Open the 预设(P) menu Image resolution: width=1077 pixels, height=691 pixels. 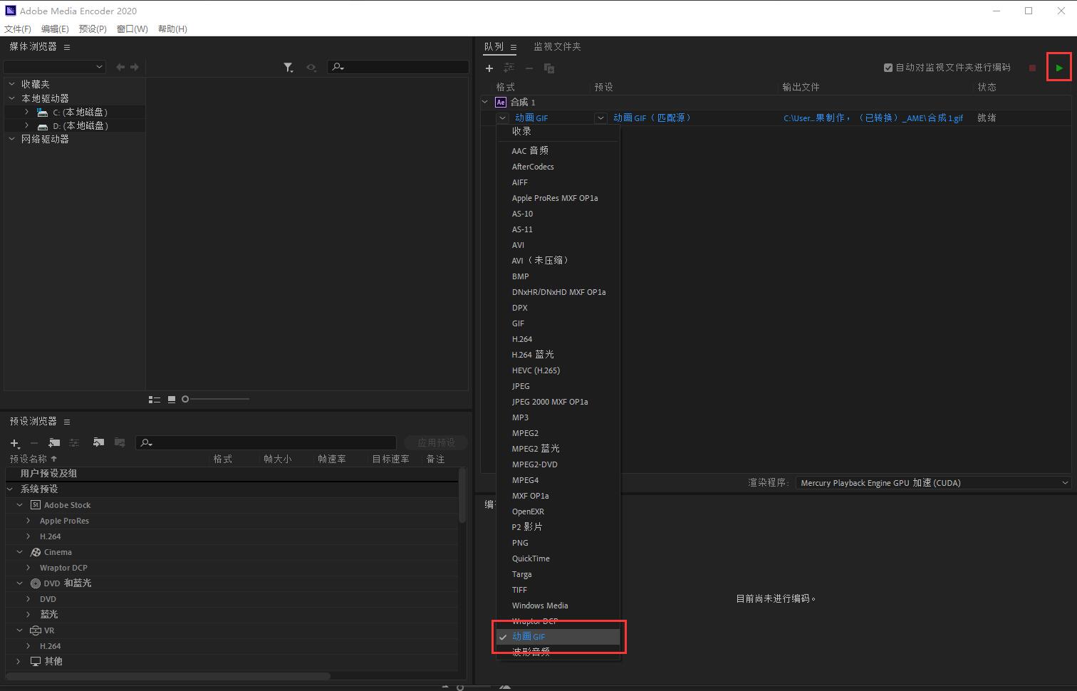93,28
